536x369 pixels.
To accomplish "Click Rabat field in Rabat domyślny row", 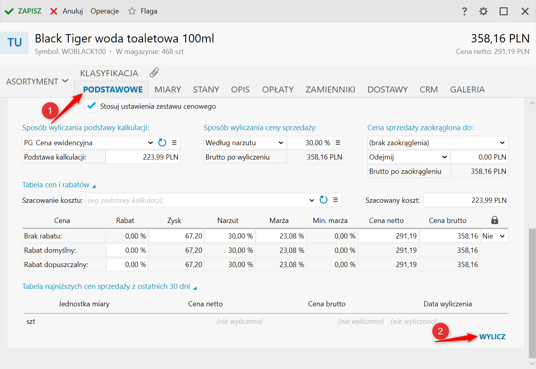I will coord(127,250).
